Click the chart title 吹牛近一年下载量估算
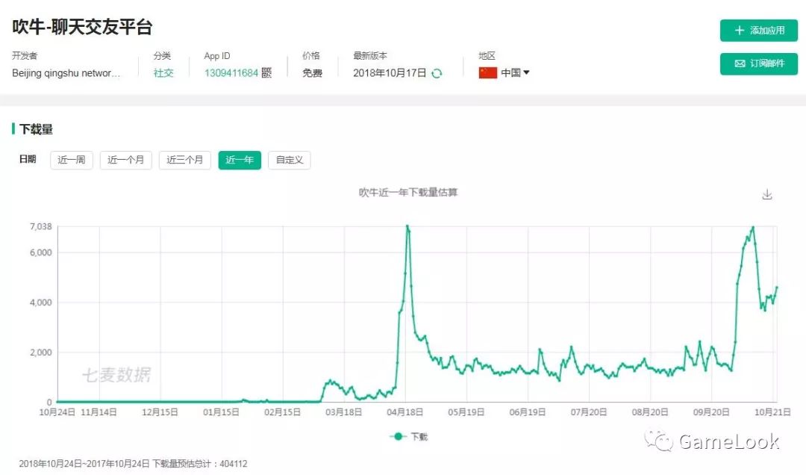This screenshot has height=475, width=806. click(x=408, y=193)
